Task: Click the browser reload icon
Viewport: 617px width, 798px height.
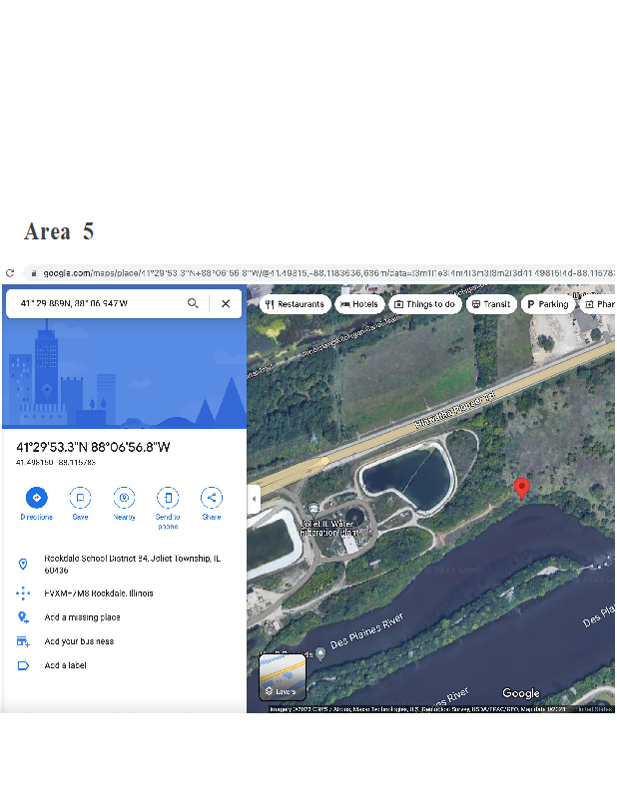Action: (10, 272)
